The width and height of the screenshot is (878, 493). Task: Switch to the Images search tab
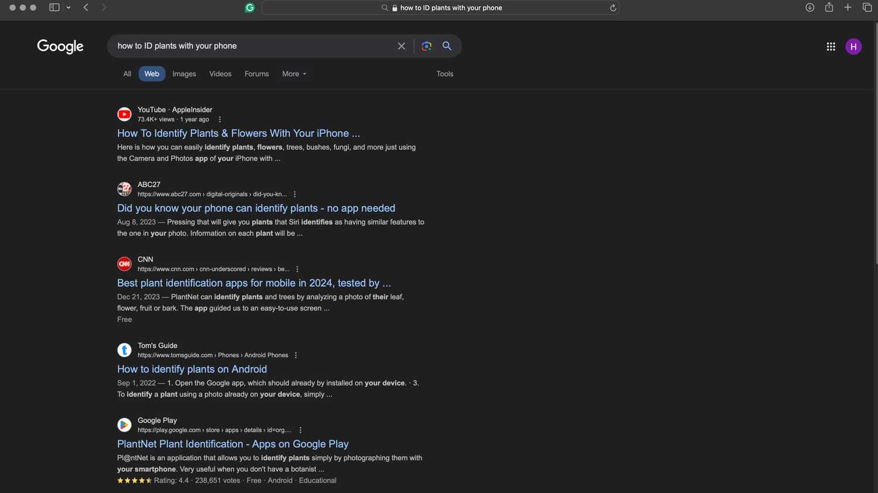click(x=184, y=74)
